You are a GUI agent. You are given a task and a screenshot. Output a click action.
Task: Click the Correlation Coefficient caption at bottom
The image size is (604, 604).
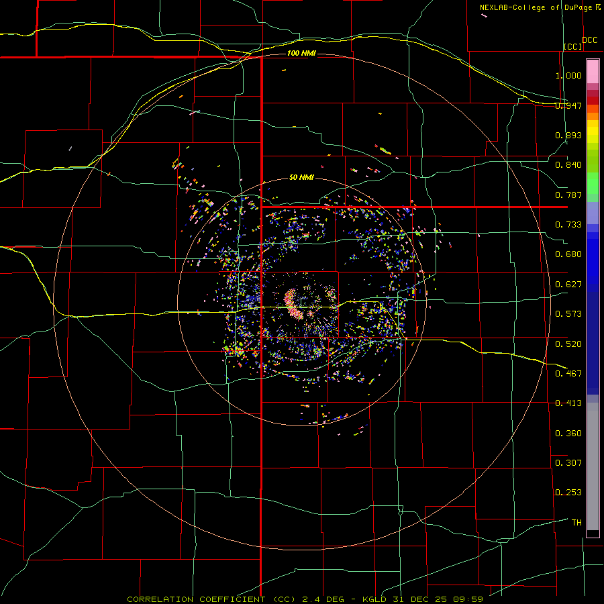[305, 599]
